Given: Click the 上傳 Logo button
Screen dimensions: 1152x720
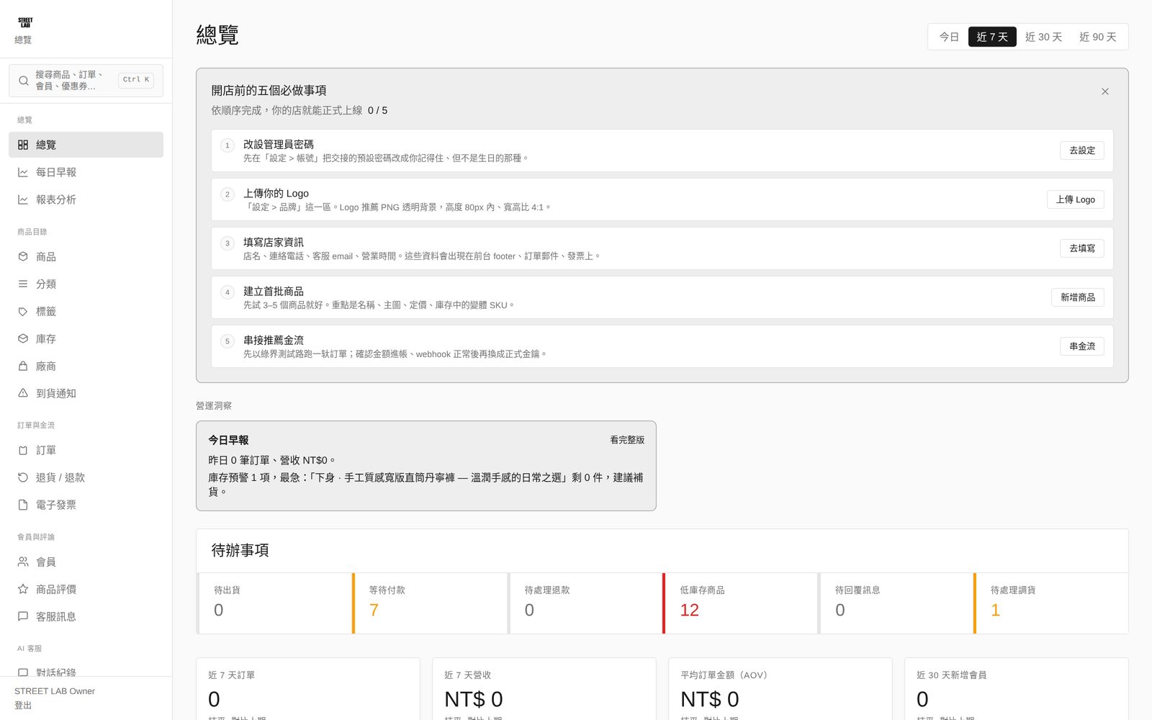Looking at the screenshot, I should pyautogui.click(x=1075, y=199).
